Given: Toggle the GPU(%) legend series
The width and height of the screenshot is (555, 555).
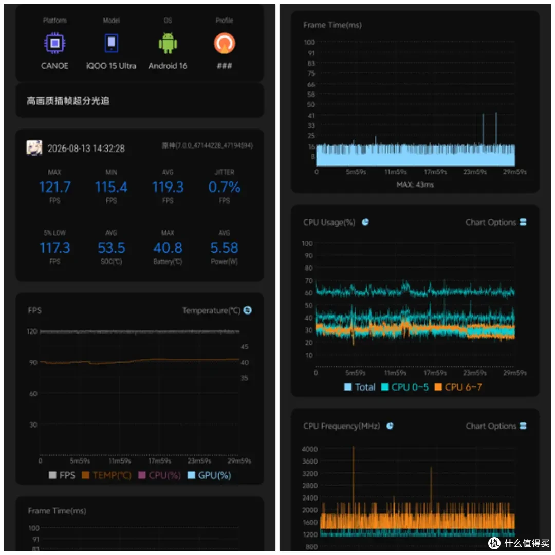Looking at the screenshot, I should 209,475.
